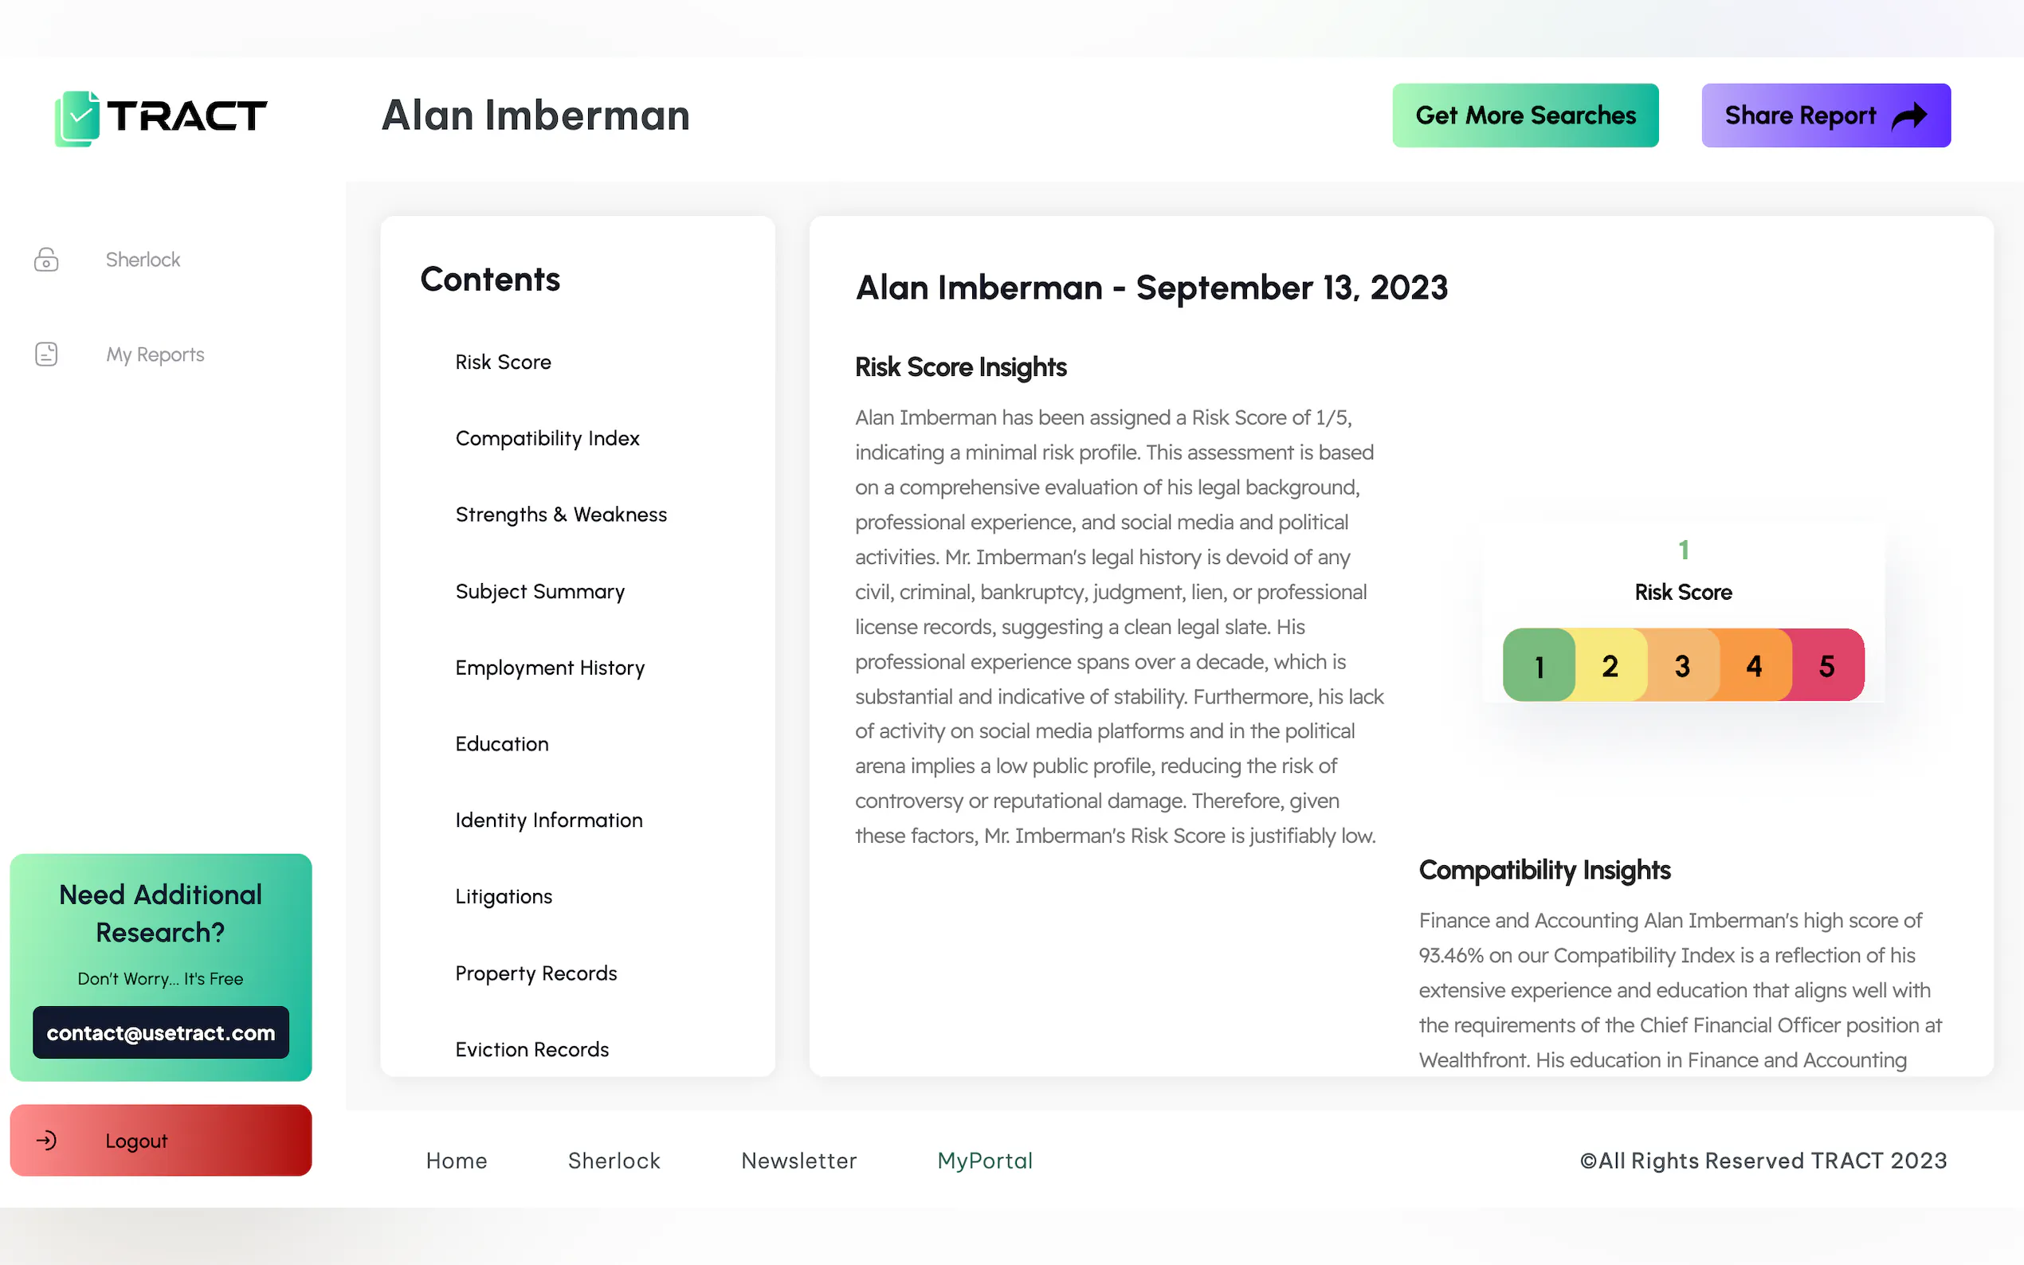
Task: Select the green risk score 1 swatch
Action: (x=1538, y=666)
